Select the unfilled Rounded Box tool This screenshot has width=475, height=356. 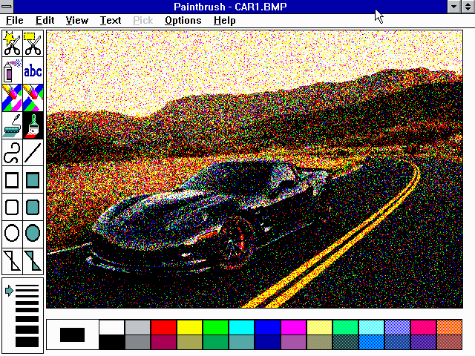point(12,206)
